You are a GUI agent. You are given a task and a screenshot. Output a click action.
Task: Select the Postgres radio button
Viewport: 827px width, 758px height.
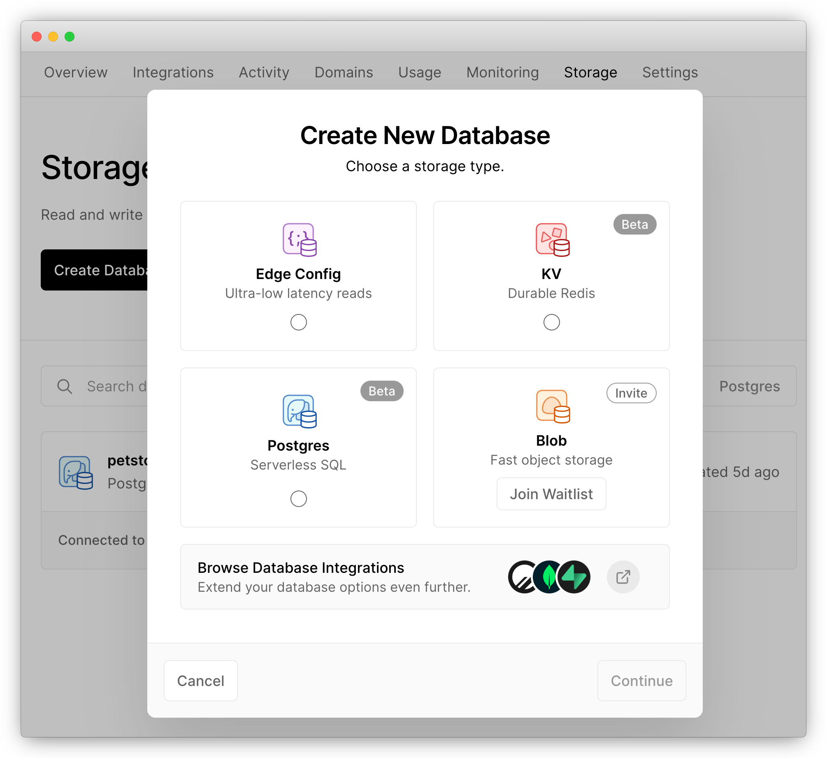(298, 499)
